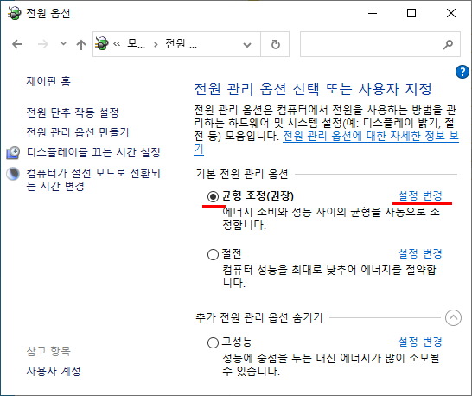The height and width of the screenshot is (396, 472).
Task: Click the 참고 항목 heading
Action: coord(48,351)
